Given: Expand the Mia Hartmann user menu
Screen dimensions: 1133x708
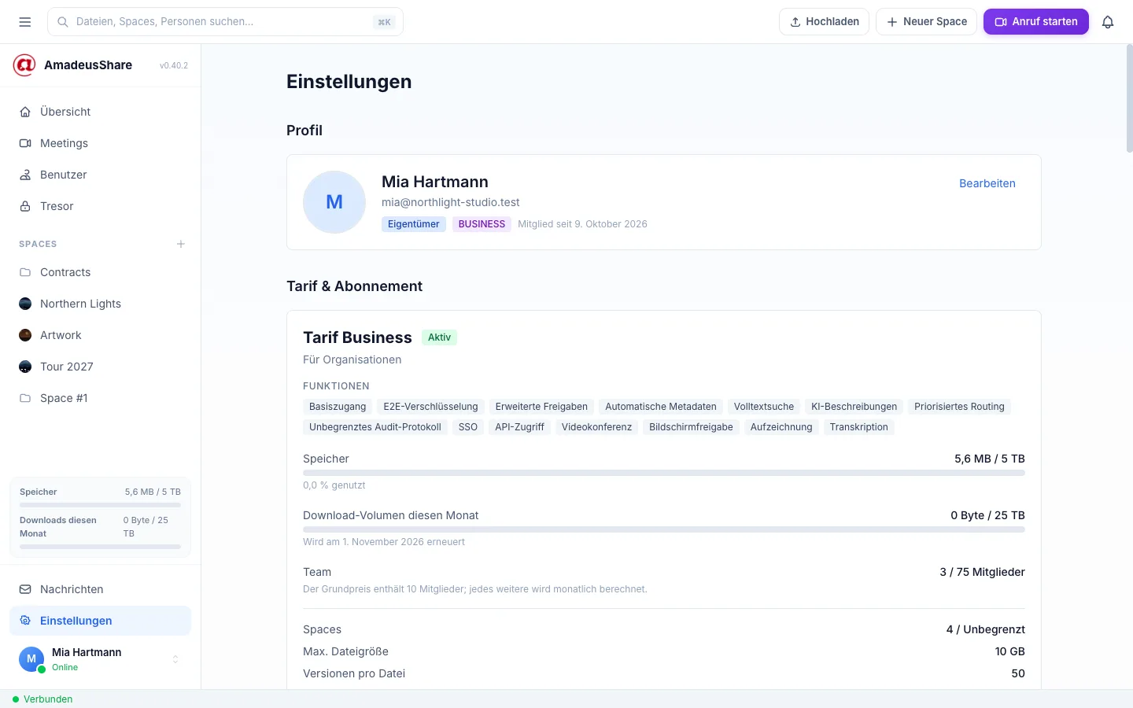Looking at the screenshot, I should click(x=100, y=659).
